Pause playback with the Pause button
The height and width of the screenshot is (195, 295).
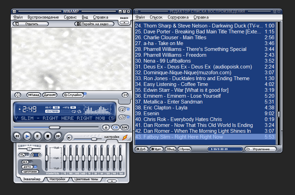38,136
